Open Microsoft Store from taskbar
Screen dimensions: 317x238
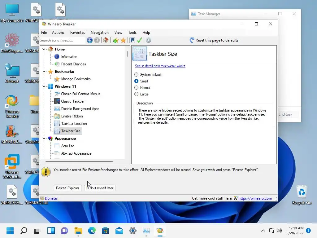[105, 231]
